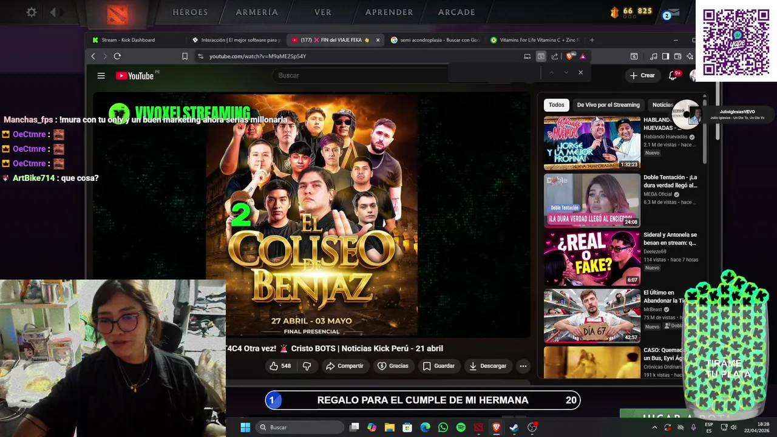The image size is (777, 437).
Task: Close the find bar with X
Action: pos(580,73)
